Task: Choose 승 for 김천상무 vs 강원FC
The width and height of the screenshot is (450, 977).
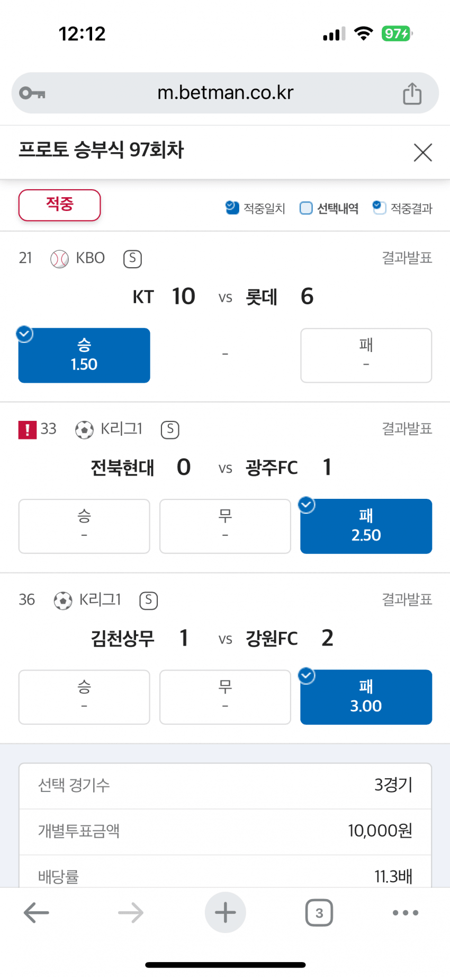Action: (84, 697)
